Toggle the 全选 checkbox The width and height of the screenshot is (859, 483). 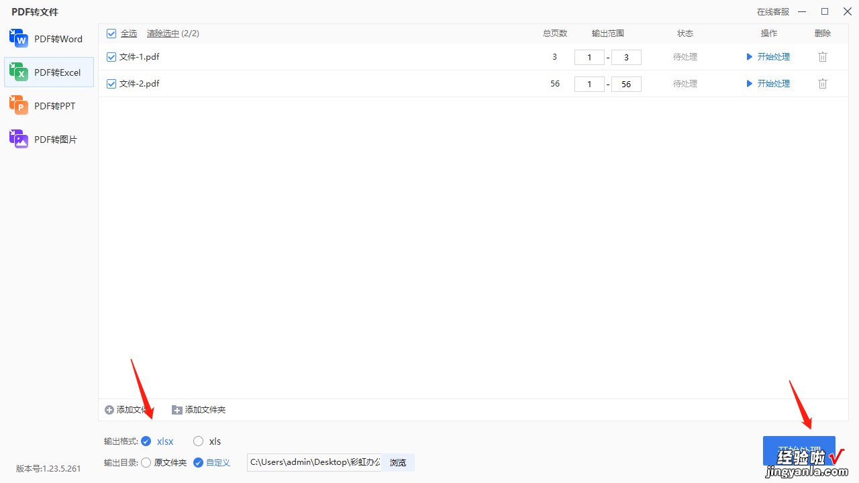click(x=111, y=34)
